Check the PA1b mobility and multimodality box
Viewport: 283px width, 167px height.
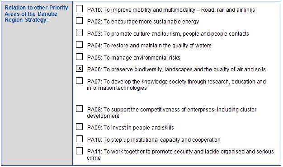click(x=80, y=9)
